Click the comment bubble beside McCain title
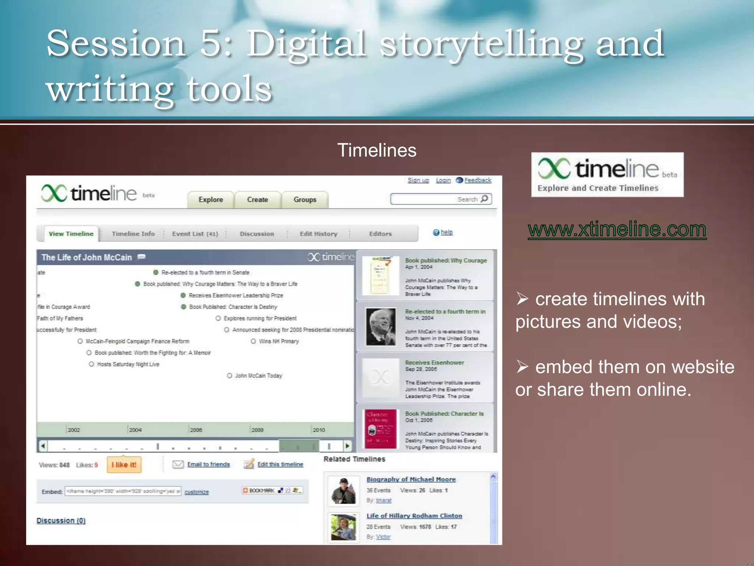 tap(142, 257)
